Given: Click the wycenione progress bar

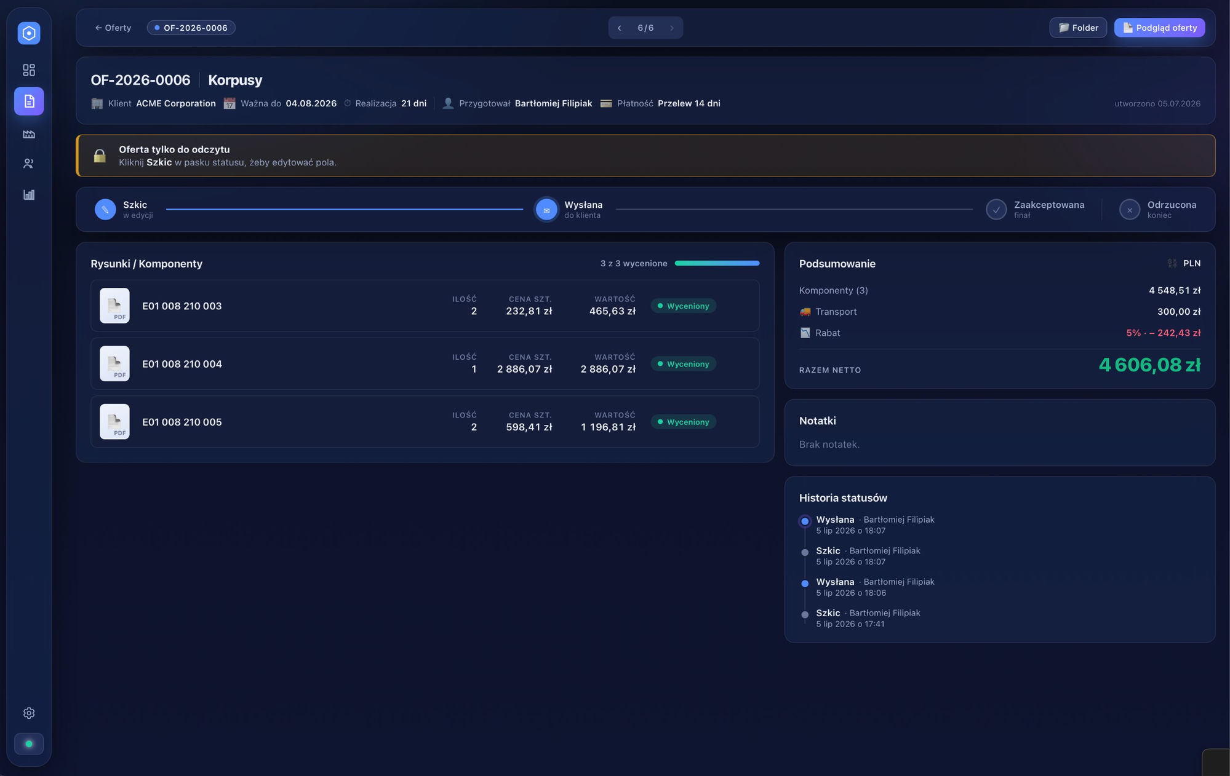Looking at the screenshot, I should (x=717, y=264).
